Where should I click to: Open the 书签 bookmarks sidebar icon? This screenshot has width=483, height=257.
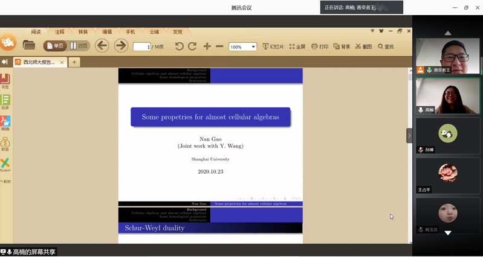pyautogui.click(x=5, y=80)
